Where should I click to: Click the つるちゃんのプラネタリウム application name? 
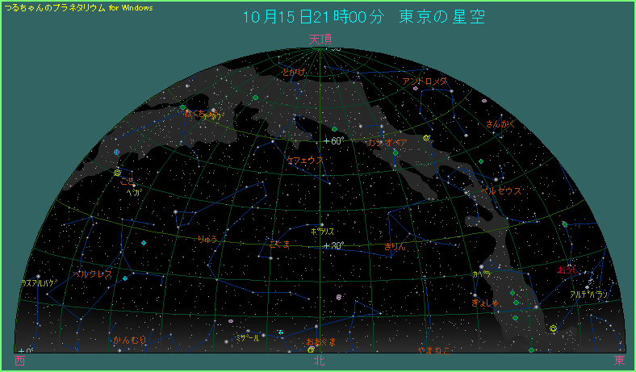point(78,6)
